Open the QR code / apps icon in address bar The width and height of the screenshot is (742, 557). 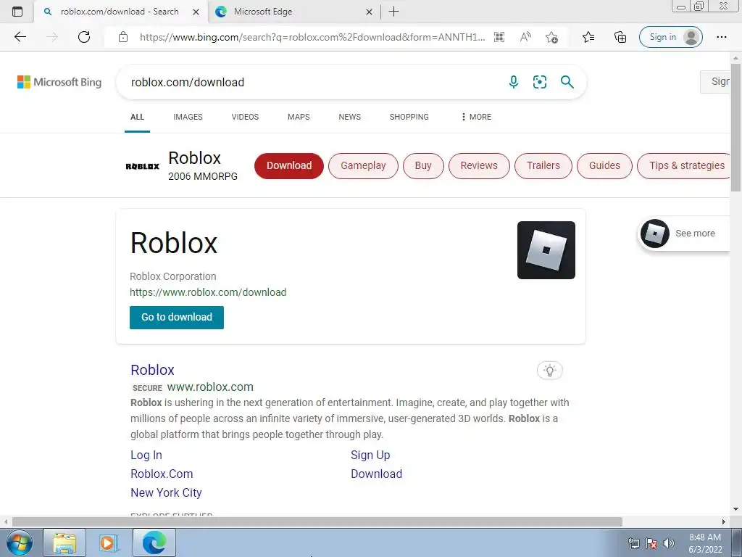[499, 37]
